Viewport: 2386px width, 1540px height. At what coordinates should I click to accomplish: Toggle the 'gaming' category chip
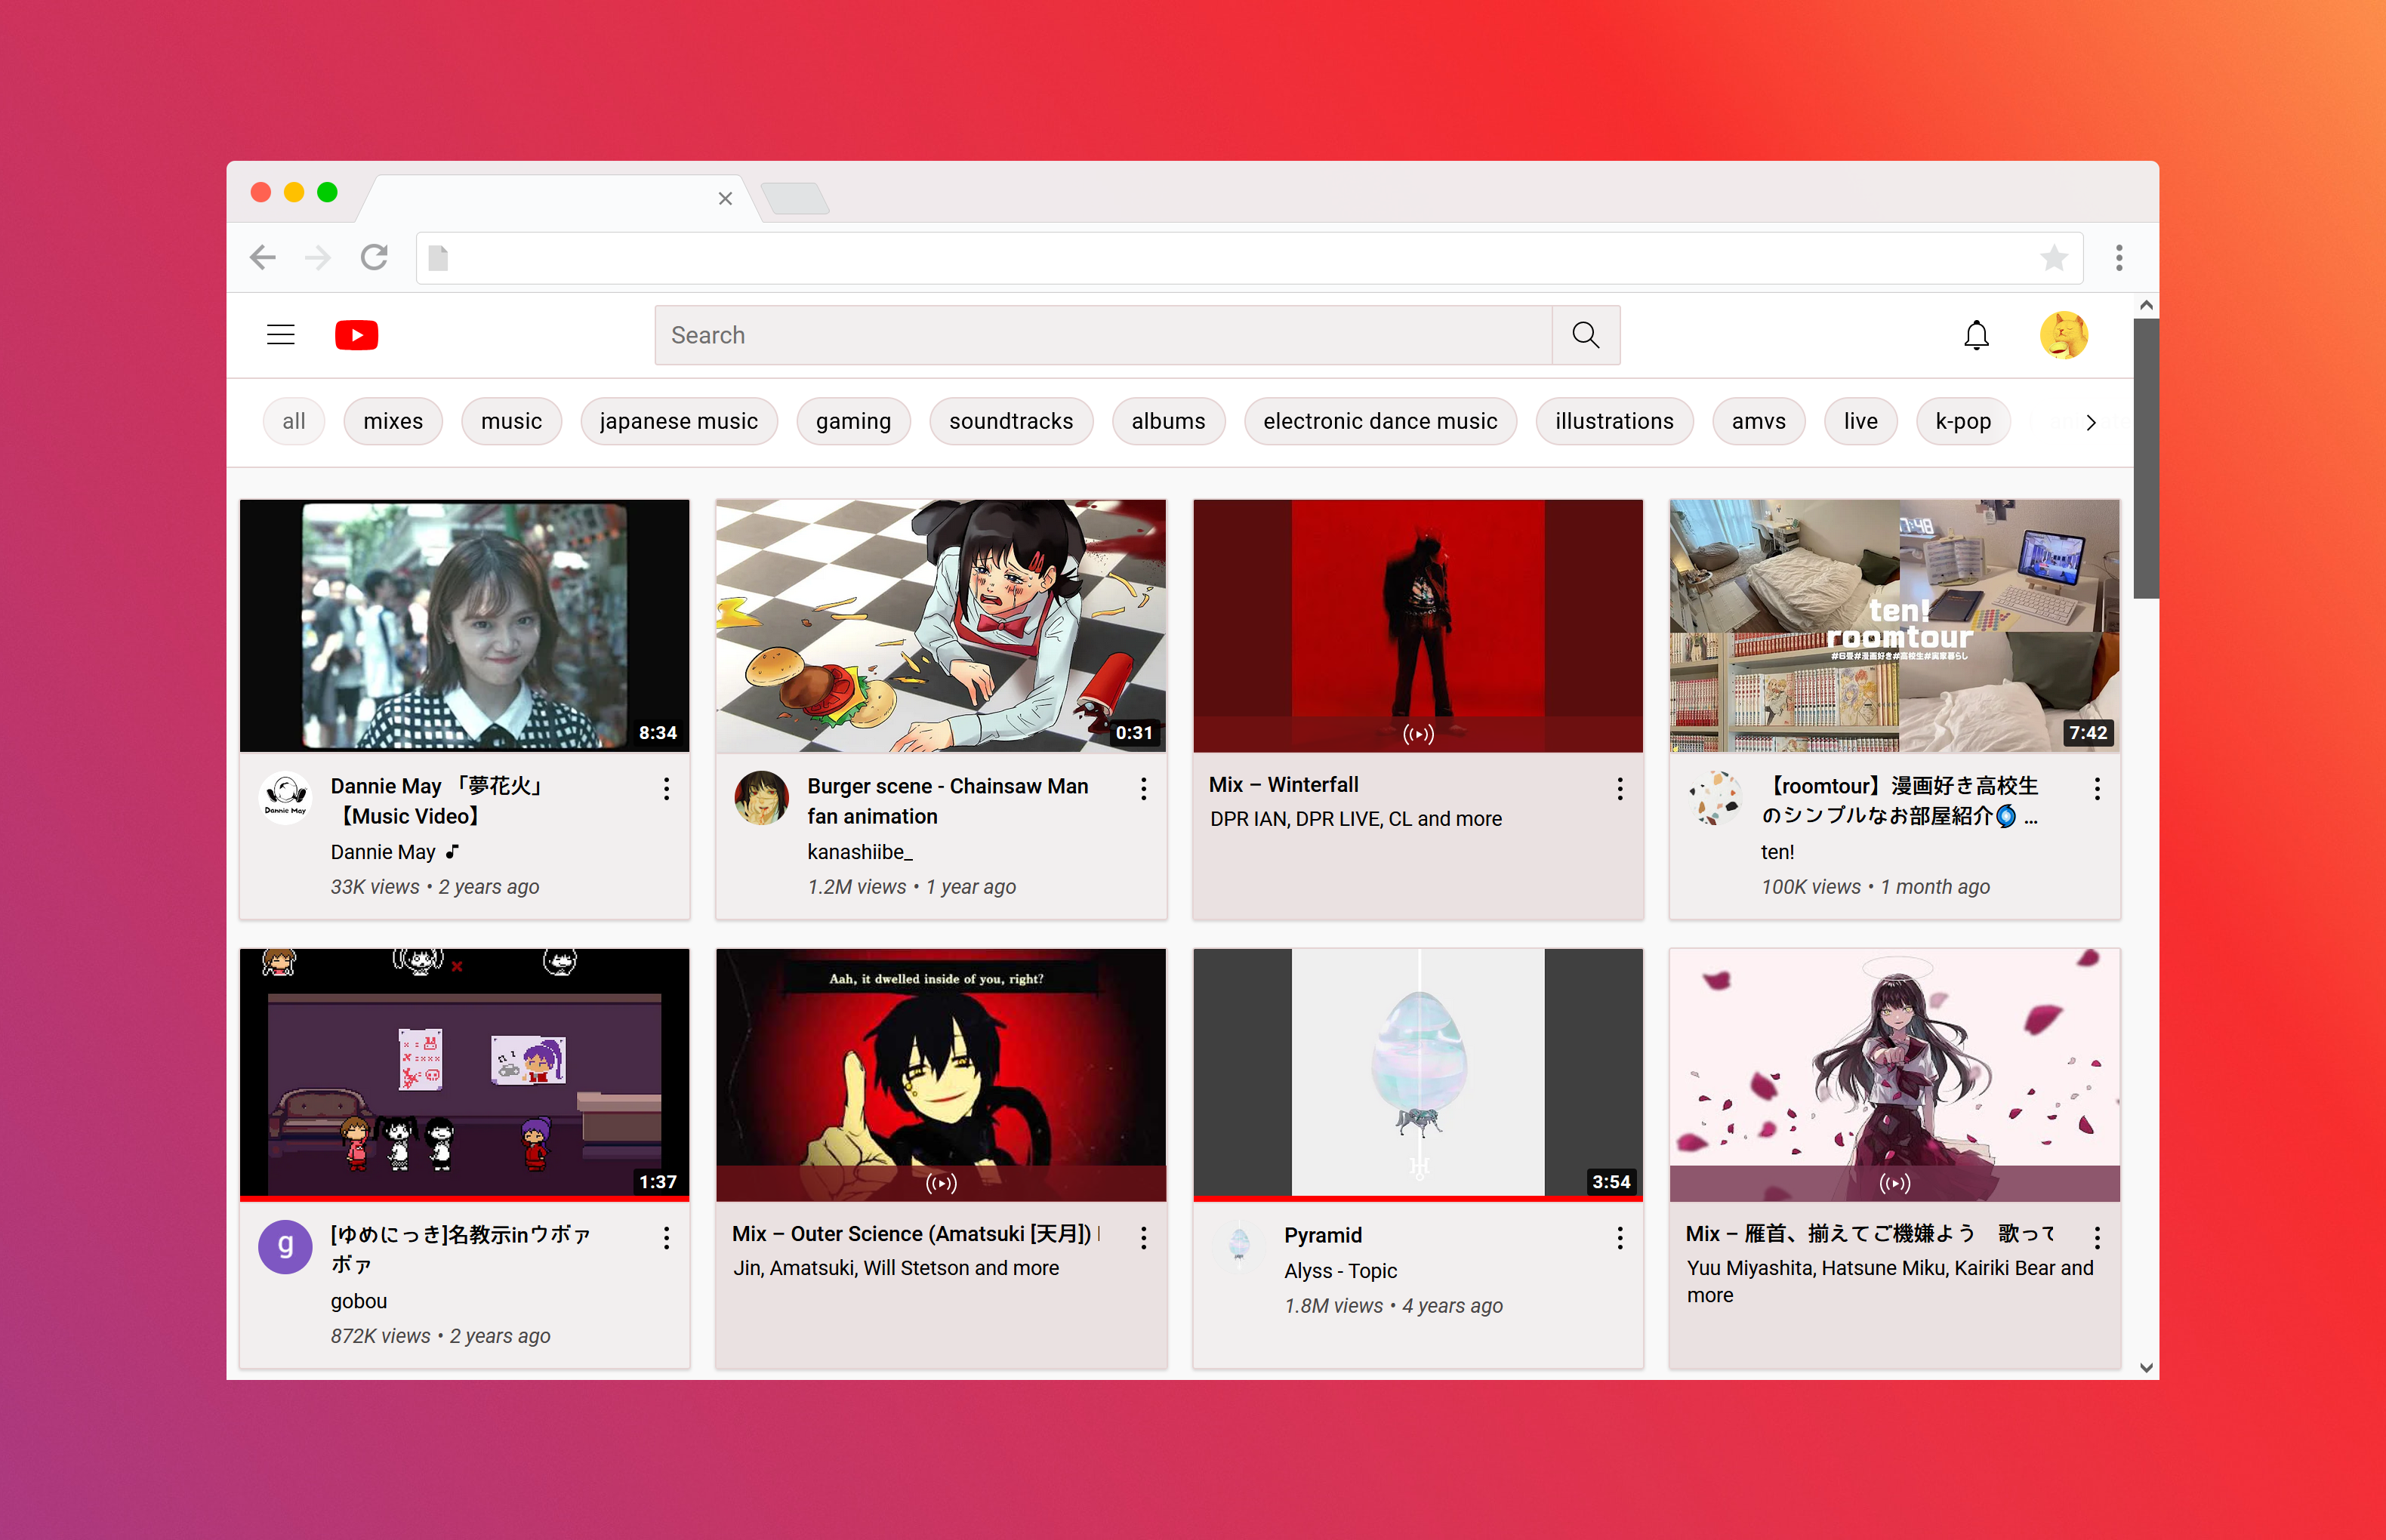pos(852,421)
